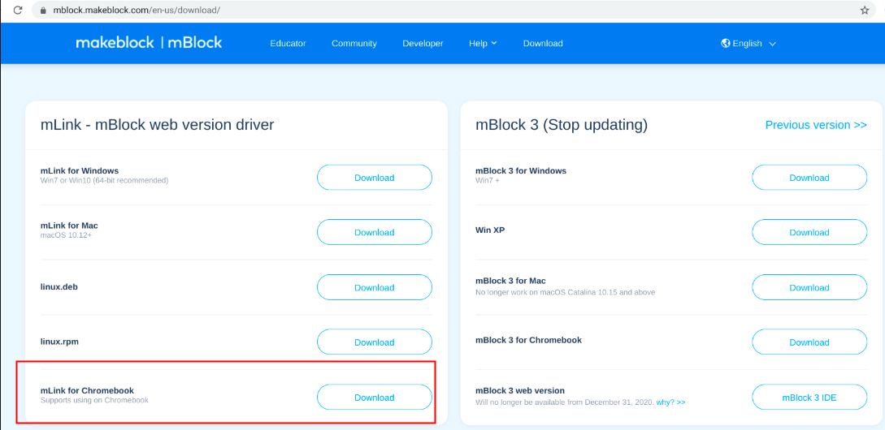This screenshot has width=885, height=430.
Task: Click the padlock site info icon
Action: point(42,11)
